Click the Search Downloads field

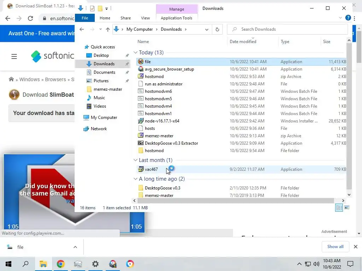(x=287, y=29)
